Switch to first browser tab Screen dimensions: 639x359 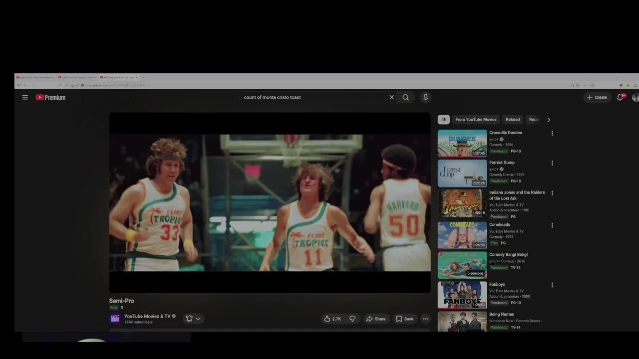(x=34, y=77)
